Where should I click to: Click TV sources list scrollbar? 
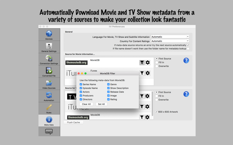tap(152, 104)
